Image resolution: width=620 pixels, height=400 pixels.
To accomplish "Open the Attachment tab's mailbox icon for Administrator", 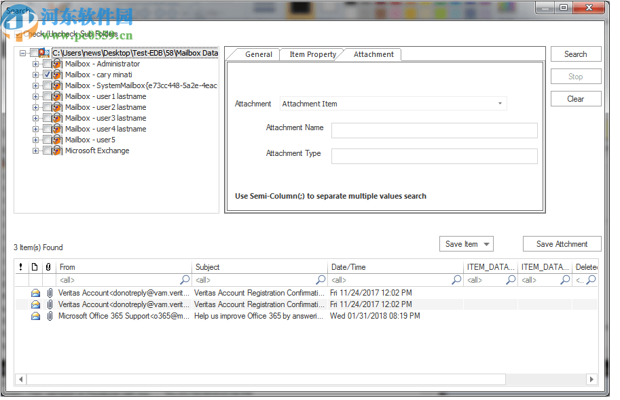I will coord(56,64).
